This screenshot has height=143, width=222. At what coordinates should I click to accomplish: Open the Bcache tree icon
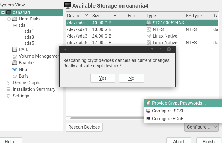(x=15, y=63)
